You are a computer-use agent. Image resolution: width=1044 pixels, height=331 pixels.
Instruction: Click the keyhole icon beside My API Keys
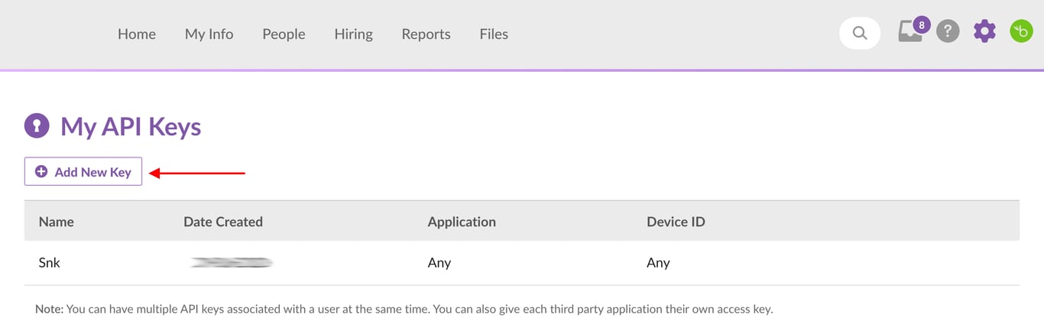[37, 126]
